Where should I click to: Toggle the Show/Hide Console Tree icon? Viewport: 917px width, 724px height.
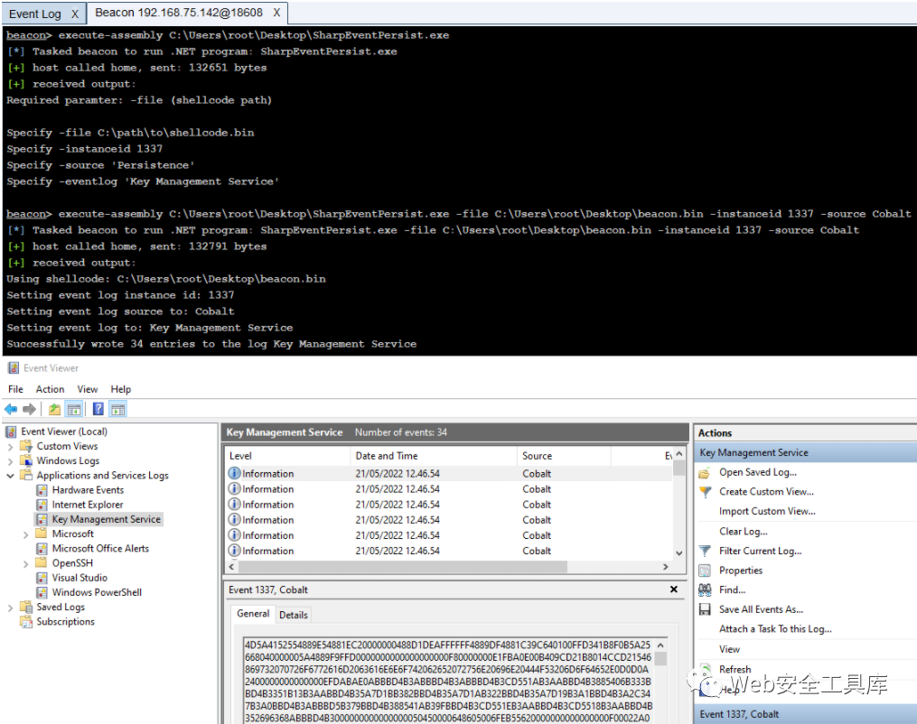click(x=74, y=409)
